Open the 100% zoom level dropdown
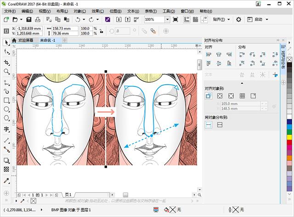Viewport: 294px width, 217px height. [x=167, y=19]
